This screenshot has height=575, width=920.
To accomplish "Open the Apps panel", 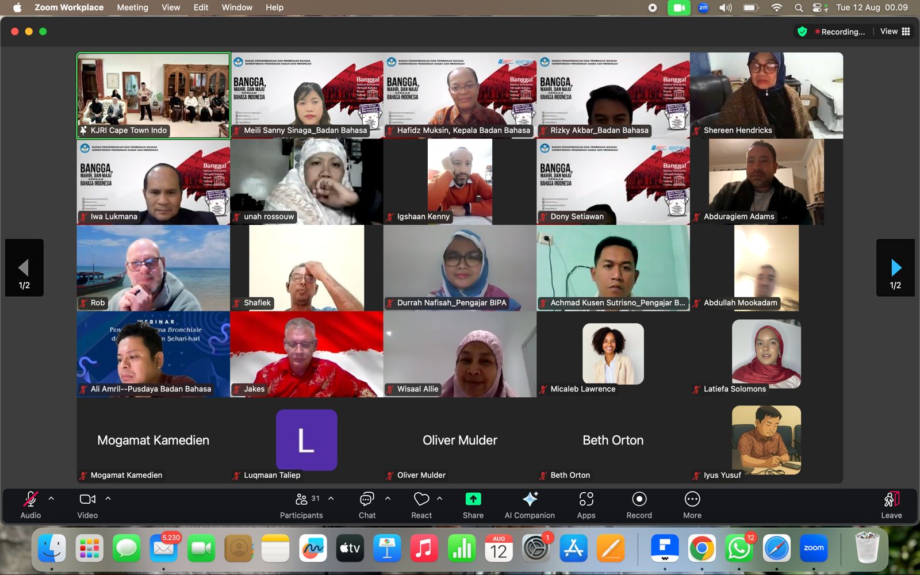I will coord(586,505).
